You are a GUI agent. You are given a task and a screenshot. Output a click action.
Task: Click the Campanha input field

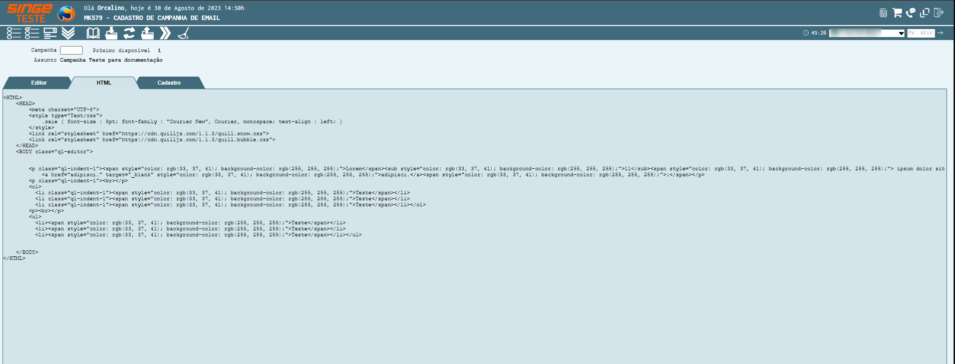[x=71, y=50]
